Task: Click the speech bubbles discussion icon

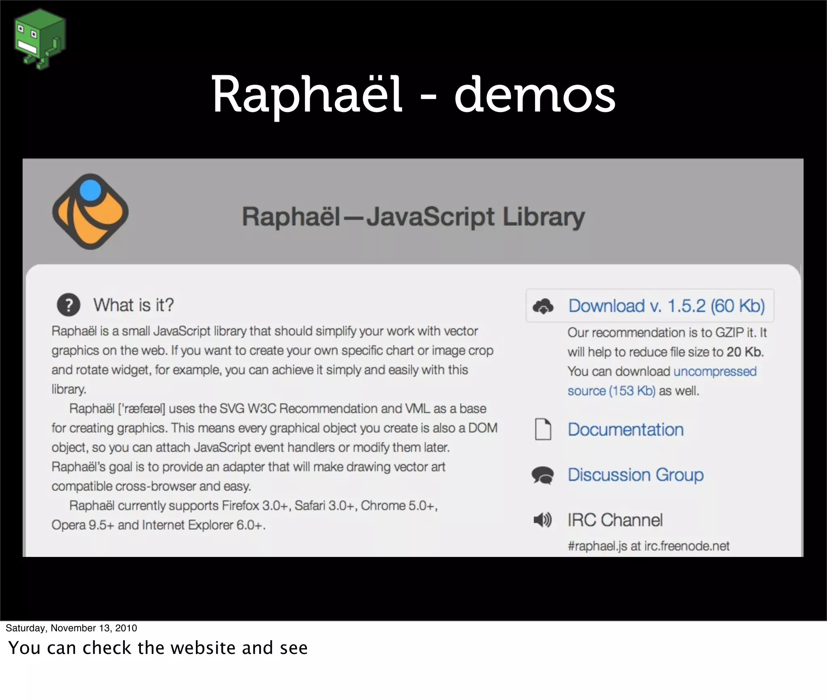Action: (542, 475)
